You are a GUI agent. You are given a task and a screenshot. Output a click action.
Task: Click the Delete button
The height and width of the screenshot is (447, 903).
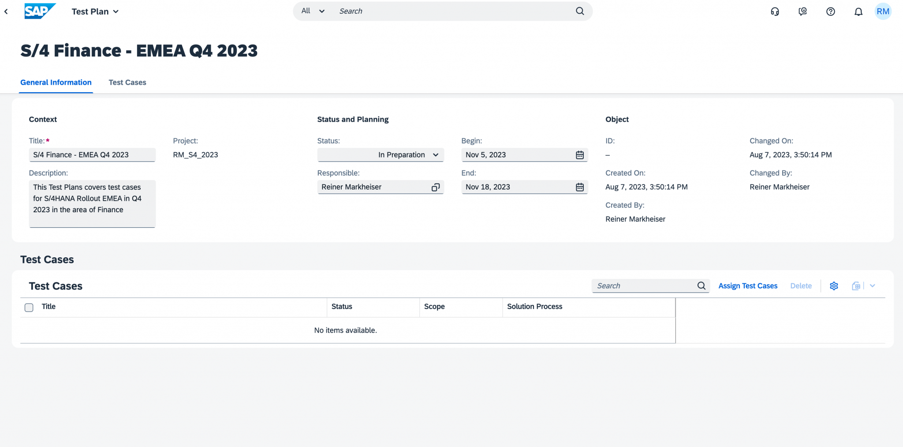(x=801, y=285)
